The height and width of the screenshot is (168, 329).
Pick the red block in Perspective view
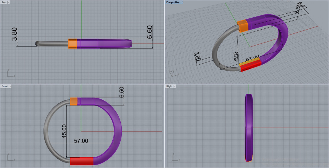click(x=250, y=66)
